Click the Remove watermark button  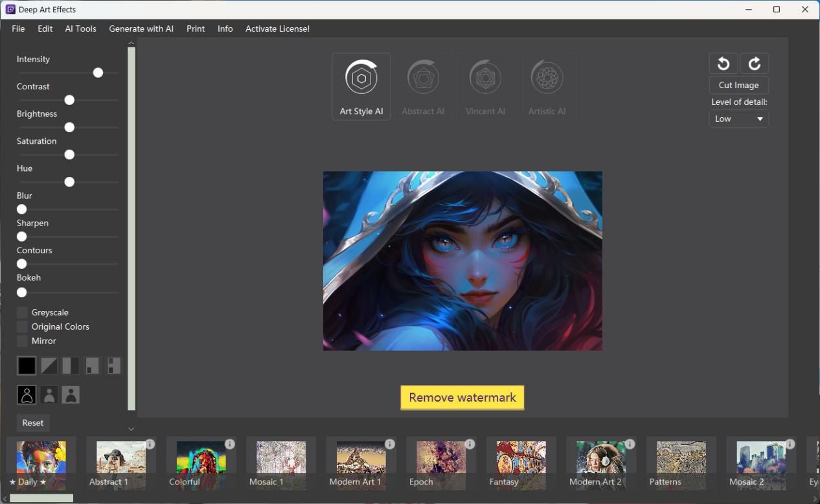click(x=462, y=397)
